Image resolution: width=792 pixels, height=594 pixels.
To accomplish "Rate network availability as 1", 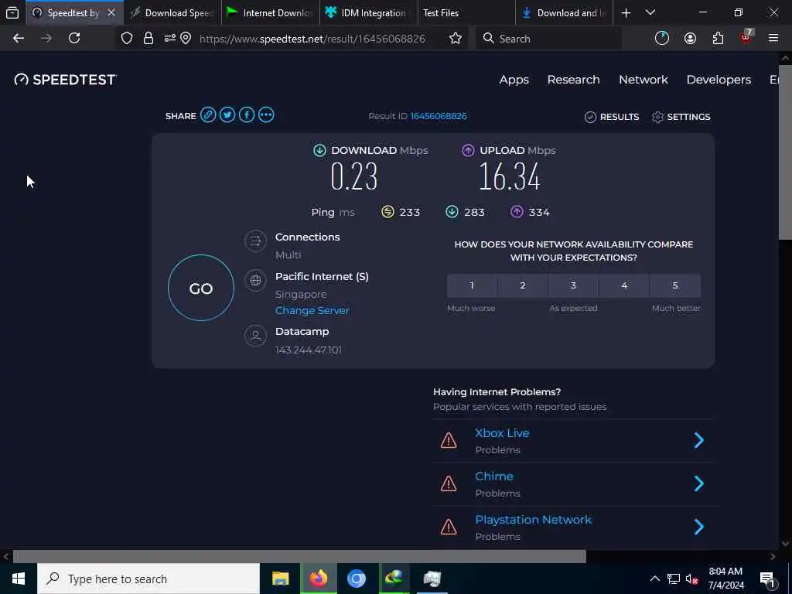I will (472, 286).
